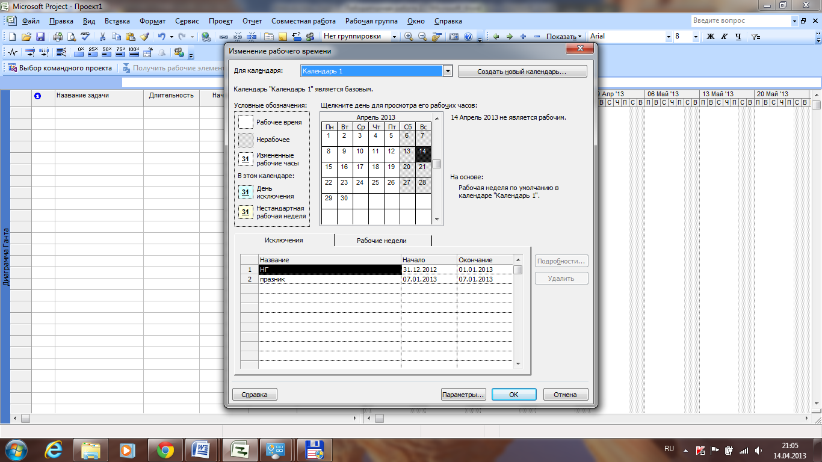Click the Copy icon in toolbar

(116, 37)
